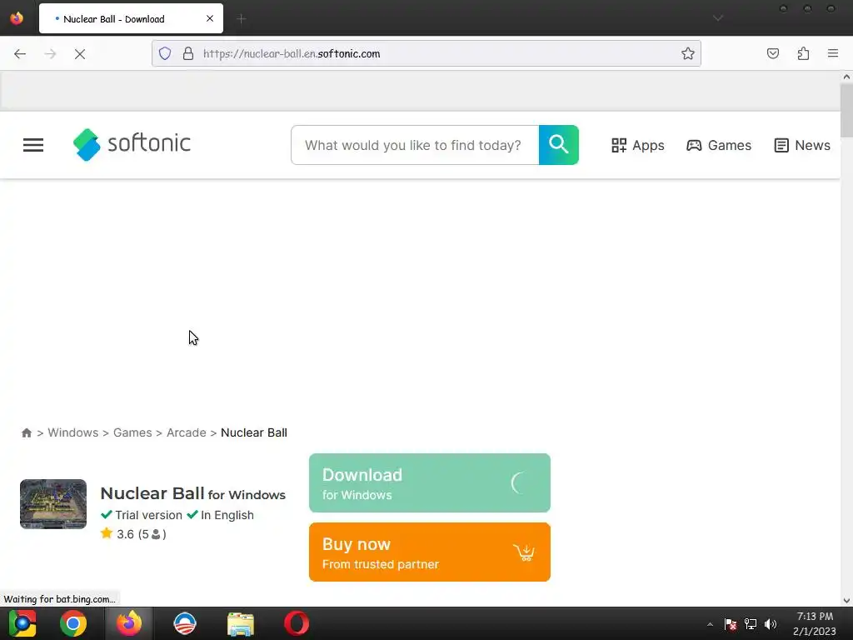853x640 pixels.
Task: Click the Start button on taskbar
Action: [22, 623]
